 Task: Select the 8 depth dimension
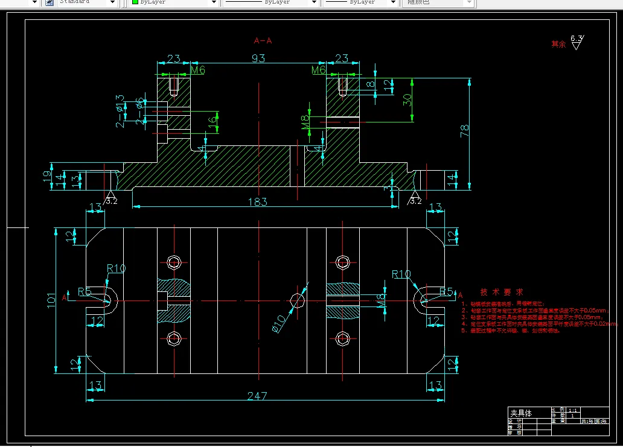(370, 84)
